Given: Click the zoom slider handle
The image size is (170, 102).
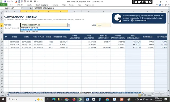Looking at the screenshot, I should 161,95.
